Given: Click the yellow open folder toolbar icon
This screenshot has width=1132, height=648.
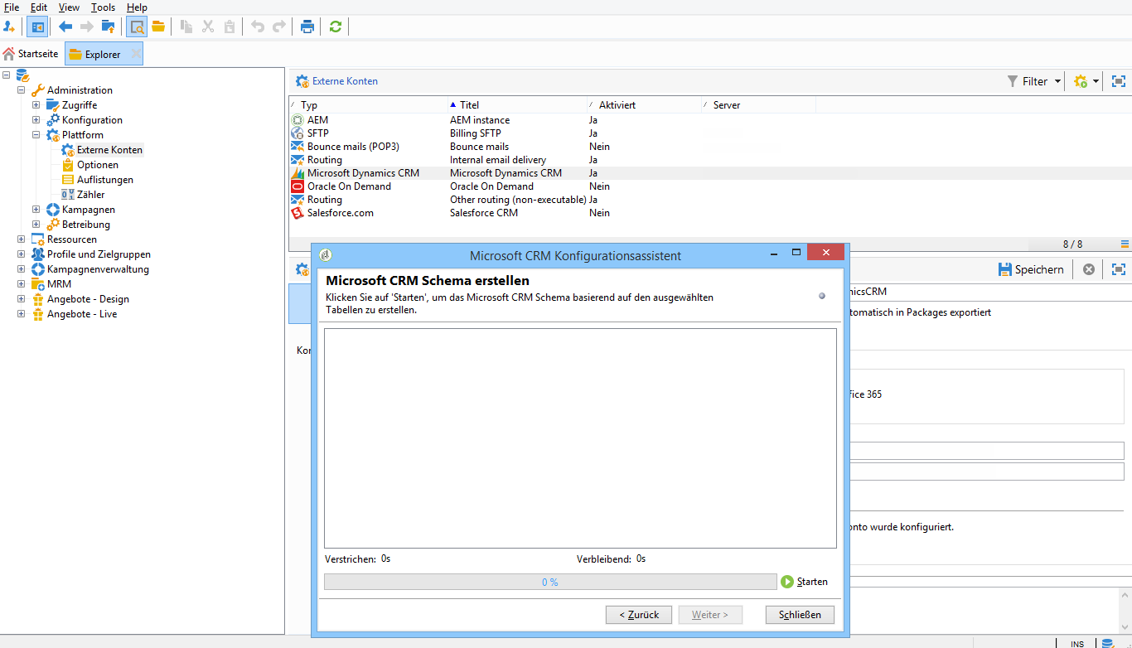Looking at the screenshot, I should coord(158,27).
